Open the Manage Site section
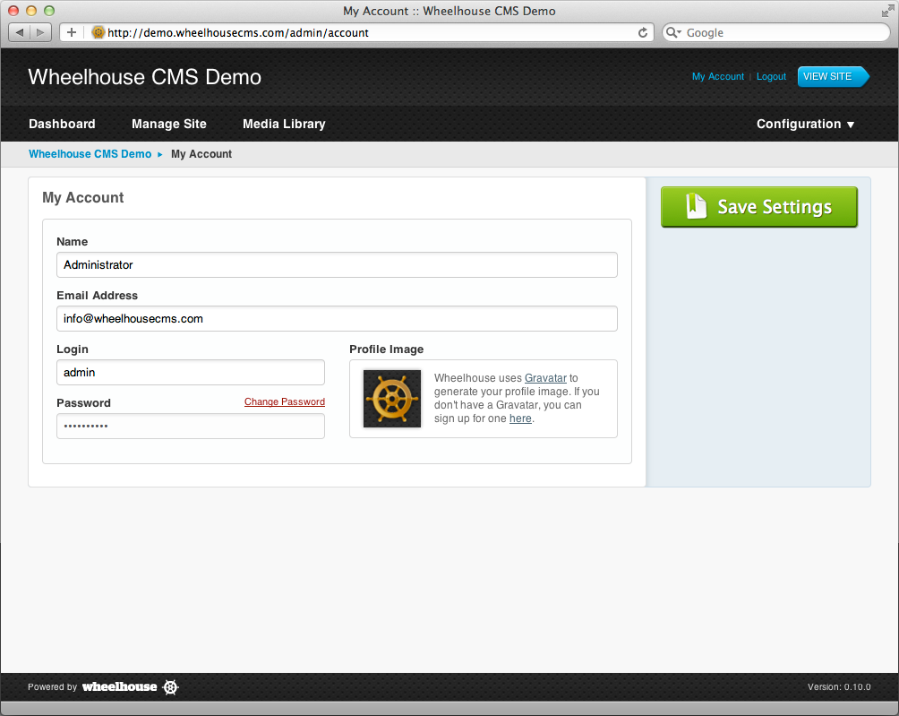Image resolution: width=899 pixels, height=716 pixels. point(169,124)
